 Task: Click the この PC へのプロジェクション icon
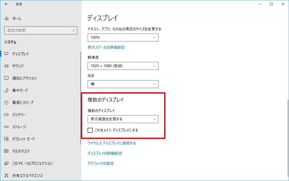pos(6,163)
